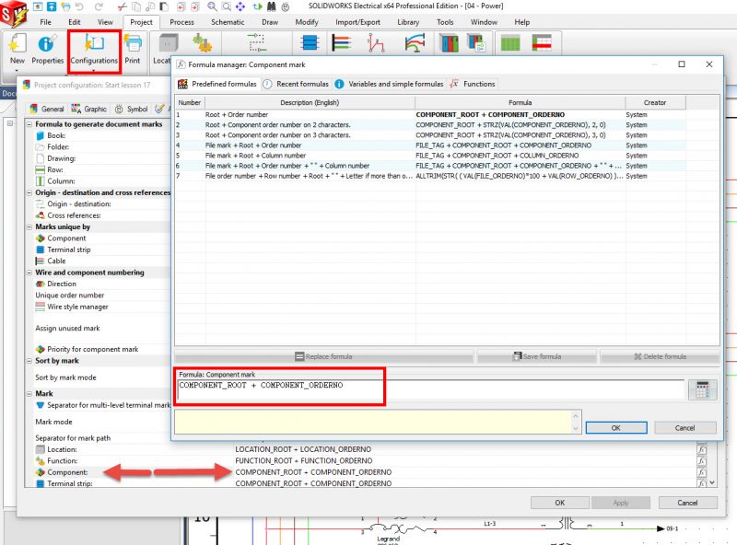Image resolution: width=737 pixels, height=545 pixels.
Task: Click the dashed wiring diagram ribbon icon
Action: tap(257, 43)
